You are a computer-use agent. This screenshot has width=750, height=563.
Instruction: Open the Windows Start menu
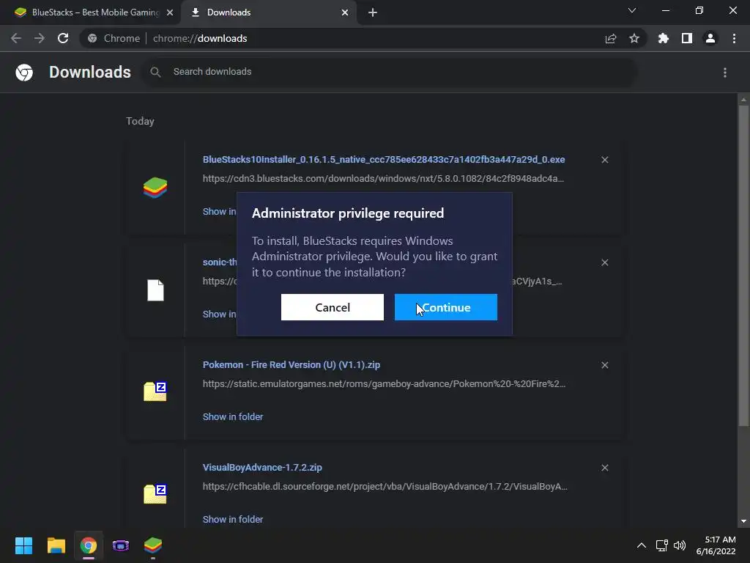pos(23,545)
